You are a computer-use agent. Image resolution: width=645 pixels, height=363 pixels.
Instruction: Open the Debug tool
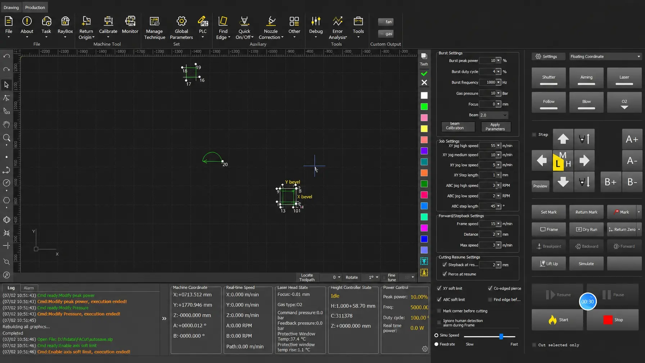coord(316,25)
